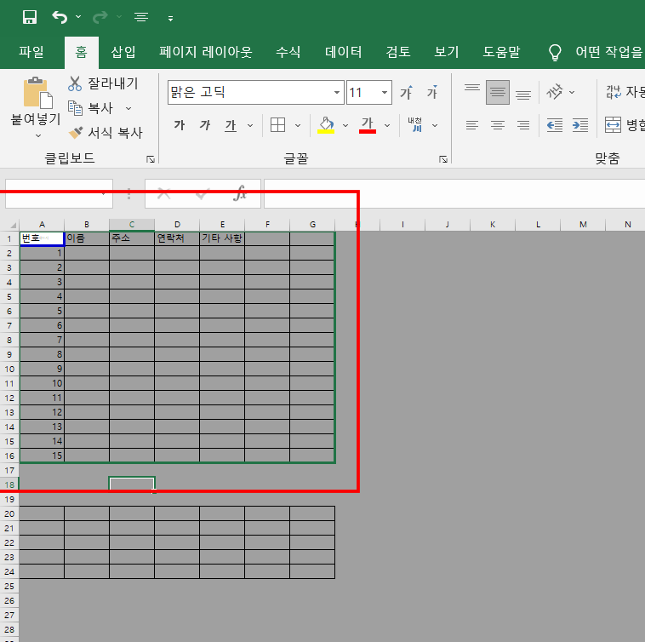
Task: Click the top align icon
Action: pyautogui.click(x=472, y=89)
